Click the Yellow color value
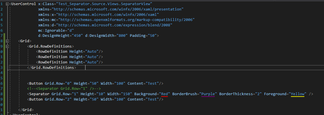The width and height of the screenshot is (324, 115). [x=298, y=94]
